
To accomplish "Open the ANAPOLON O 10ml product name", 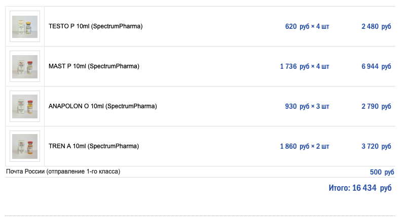I will coord(102,106).
